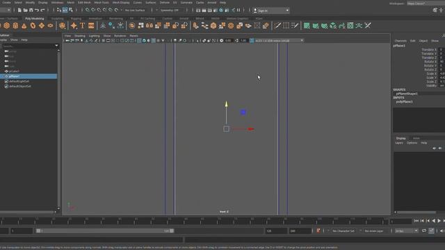Click polyPlane1 under INPUTS

405,101
